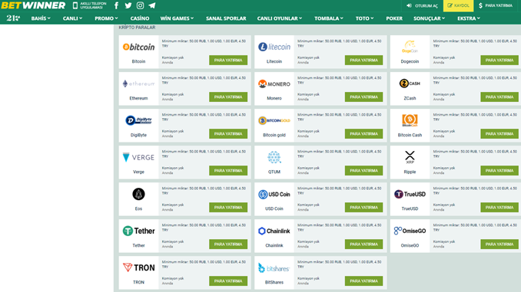Select the USD Coin logo
The width and height of the screenshot is (521, 292).
pos(274,194)
